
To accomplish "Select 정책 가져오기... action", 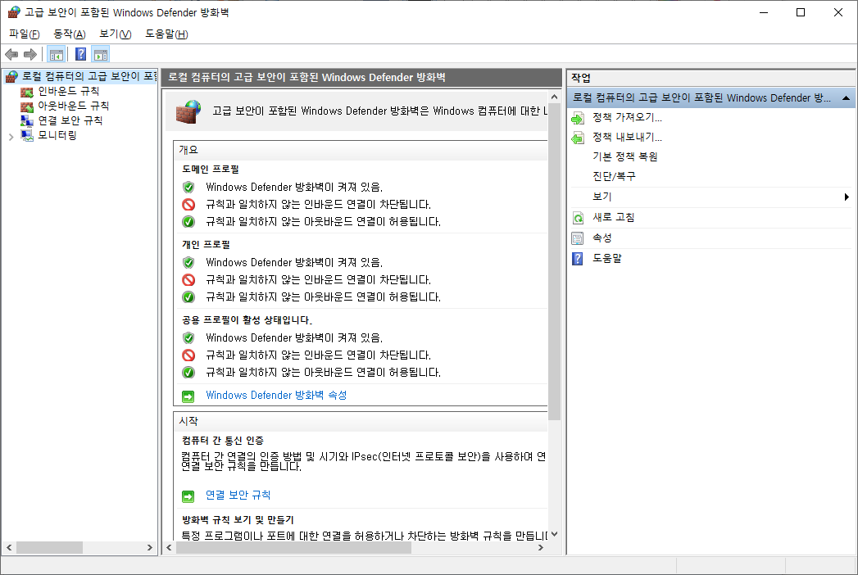I will click(x=627, y=118).
